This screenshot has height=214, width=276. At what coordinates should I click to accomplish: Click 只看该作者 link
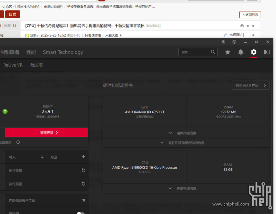(93, 35)
